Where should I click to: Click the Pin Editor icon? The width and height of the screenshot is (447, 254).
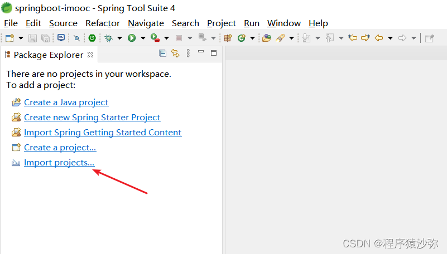pyautogui.click(x=430, y=38)
